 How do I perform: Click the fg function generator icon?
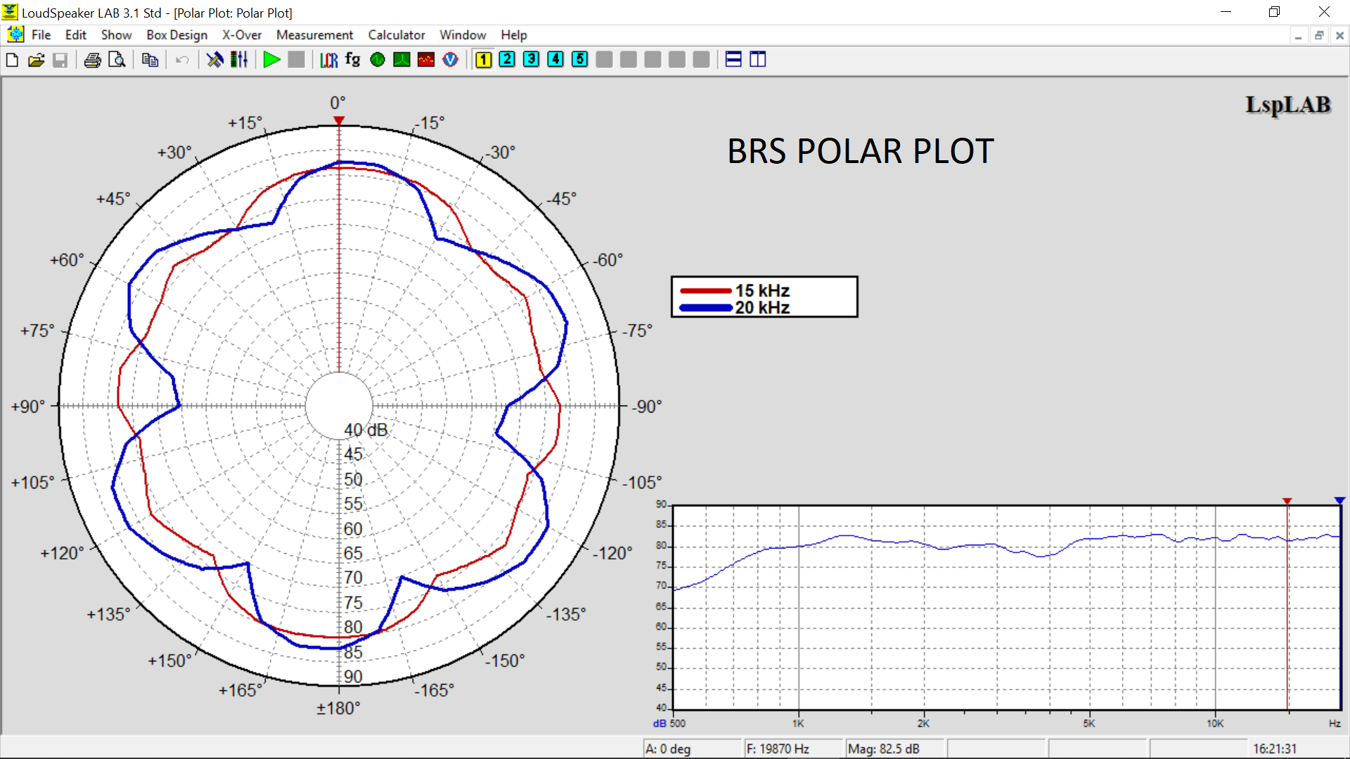(x=352, y=60)
